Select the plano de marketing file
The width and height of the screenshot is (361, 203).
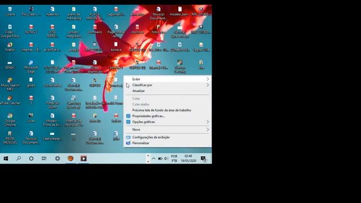click(x=74, y=13)
